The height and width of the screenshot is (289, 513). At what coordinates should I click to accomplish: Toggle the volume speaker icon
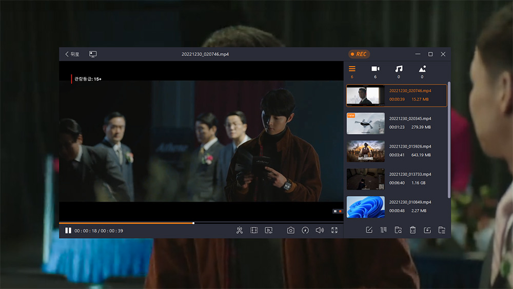pos(320,230)
